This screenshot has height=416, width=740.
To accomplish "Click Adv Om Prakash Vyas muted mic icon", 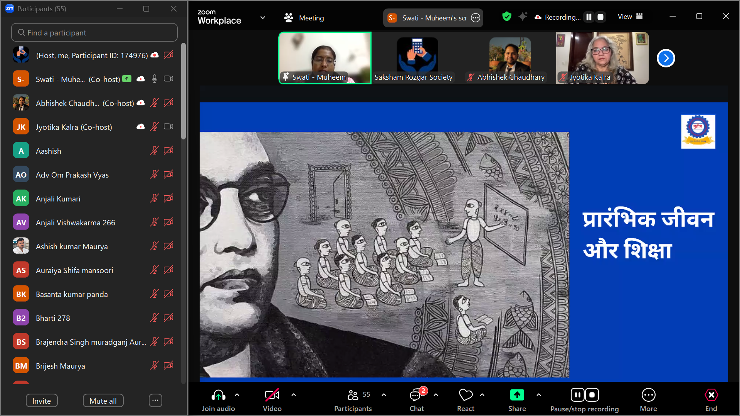I will click(x=155, y=174).
